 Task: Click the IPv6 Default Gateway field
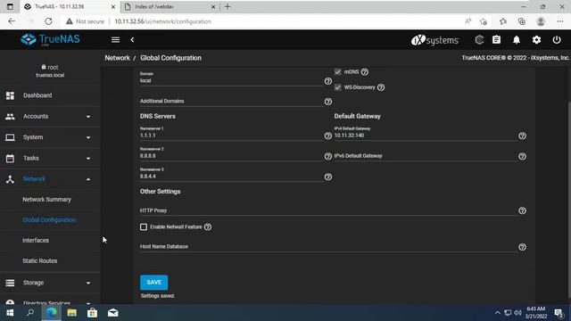point(426,156)
